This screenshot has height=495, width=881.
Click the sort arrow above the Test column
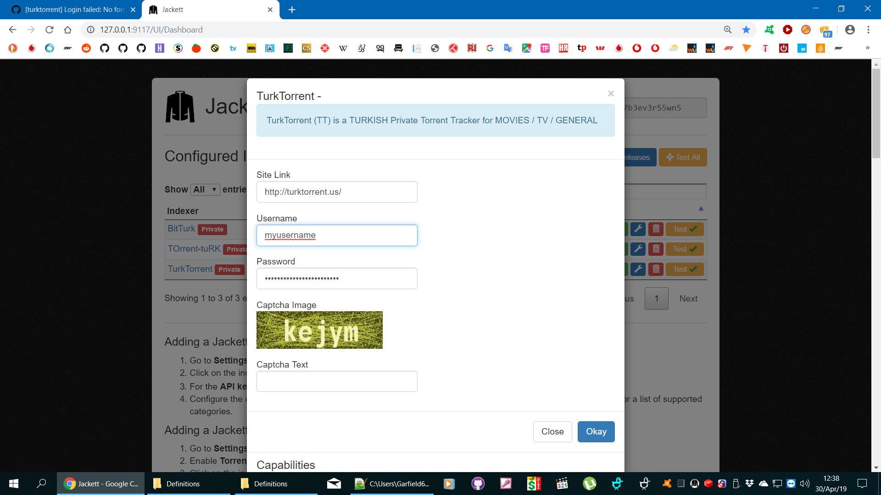point(702,209)
